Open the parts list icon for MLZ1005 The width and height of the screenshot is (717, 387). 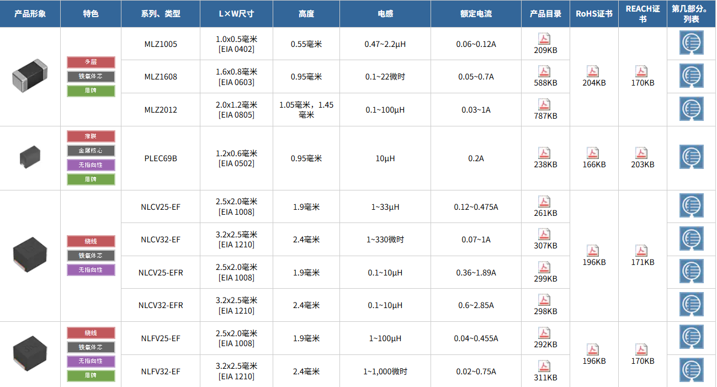pos(692,43)
